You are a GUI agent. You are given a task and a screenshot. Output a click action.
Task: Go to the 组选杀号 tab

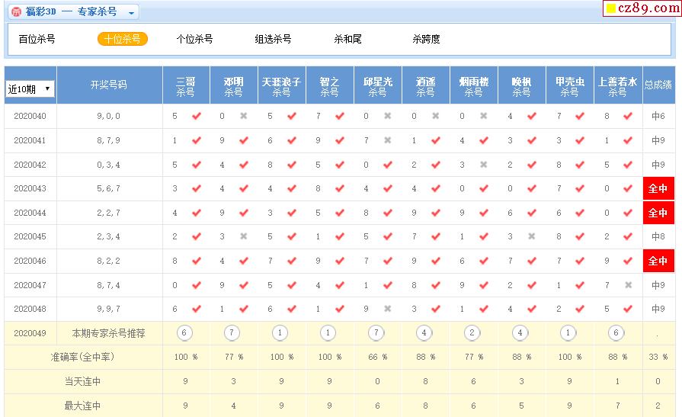click(273, 39)
